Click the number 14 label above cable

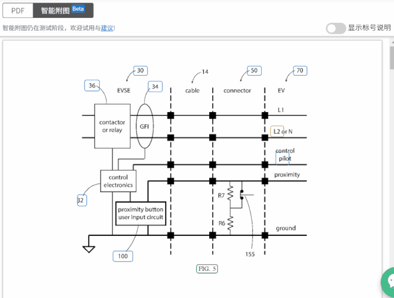coord(205,72)
